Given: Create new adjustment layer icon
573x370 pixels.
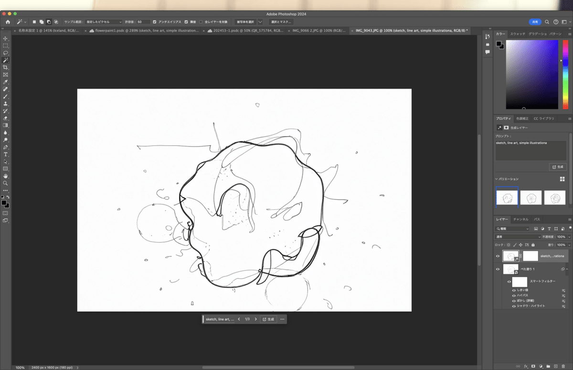Looking at the screenshot, I should (x=541, y=366).
